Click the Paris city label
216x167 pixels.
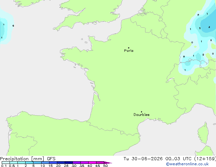(129, 51)
